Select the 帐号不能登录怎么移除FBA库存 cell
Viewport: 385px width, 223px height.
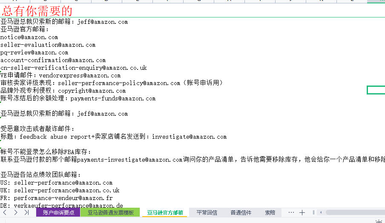46,152
